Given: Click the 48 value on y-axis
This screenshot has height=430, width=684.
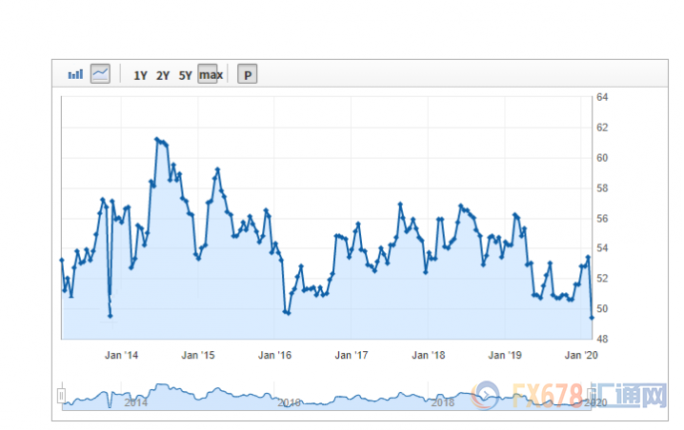Looking at the screenshot, I should tap(602, 339).
